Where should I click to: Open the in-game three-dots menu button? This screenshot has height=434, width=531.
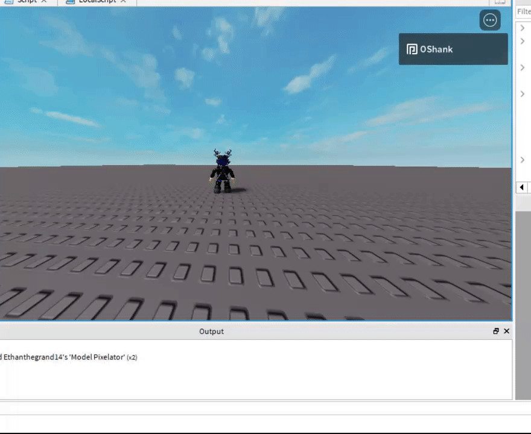[x=490, y=20]
